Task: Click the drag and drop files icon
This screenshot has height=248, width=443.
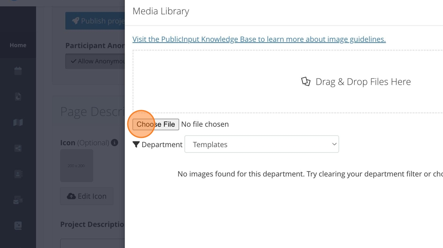Action: coord(306,82)
